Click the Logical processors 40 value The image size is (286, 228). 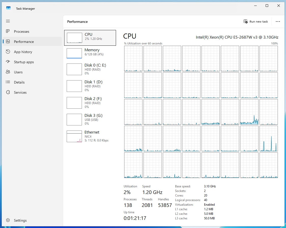(x=206, y=200)
